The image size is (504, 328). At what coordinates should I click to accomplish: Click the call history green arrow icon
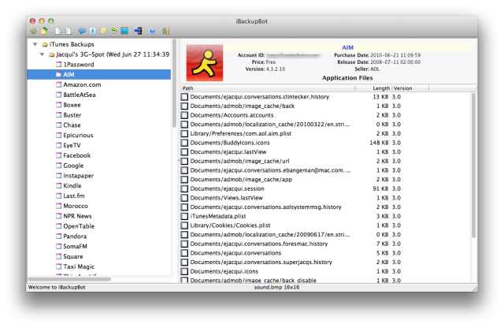pyautogui.click(x=113, y=31)
